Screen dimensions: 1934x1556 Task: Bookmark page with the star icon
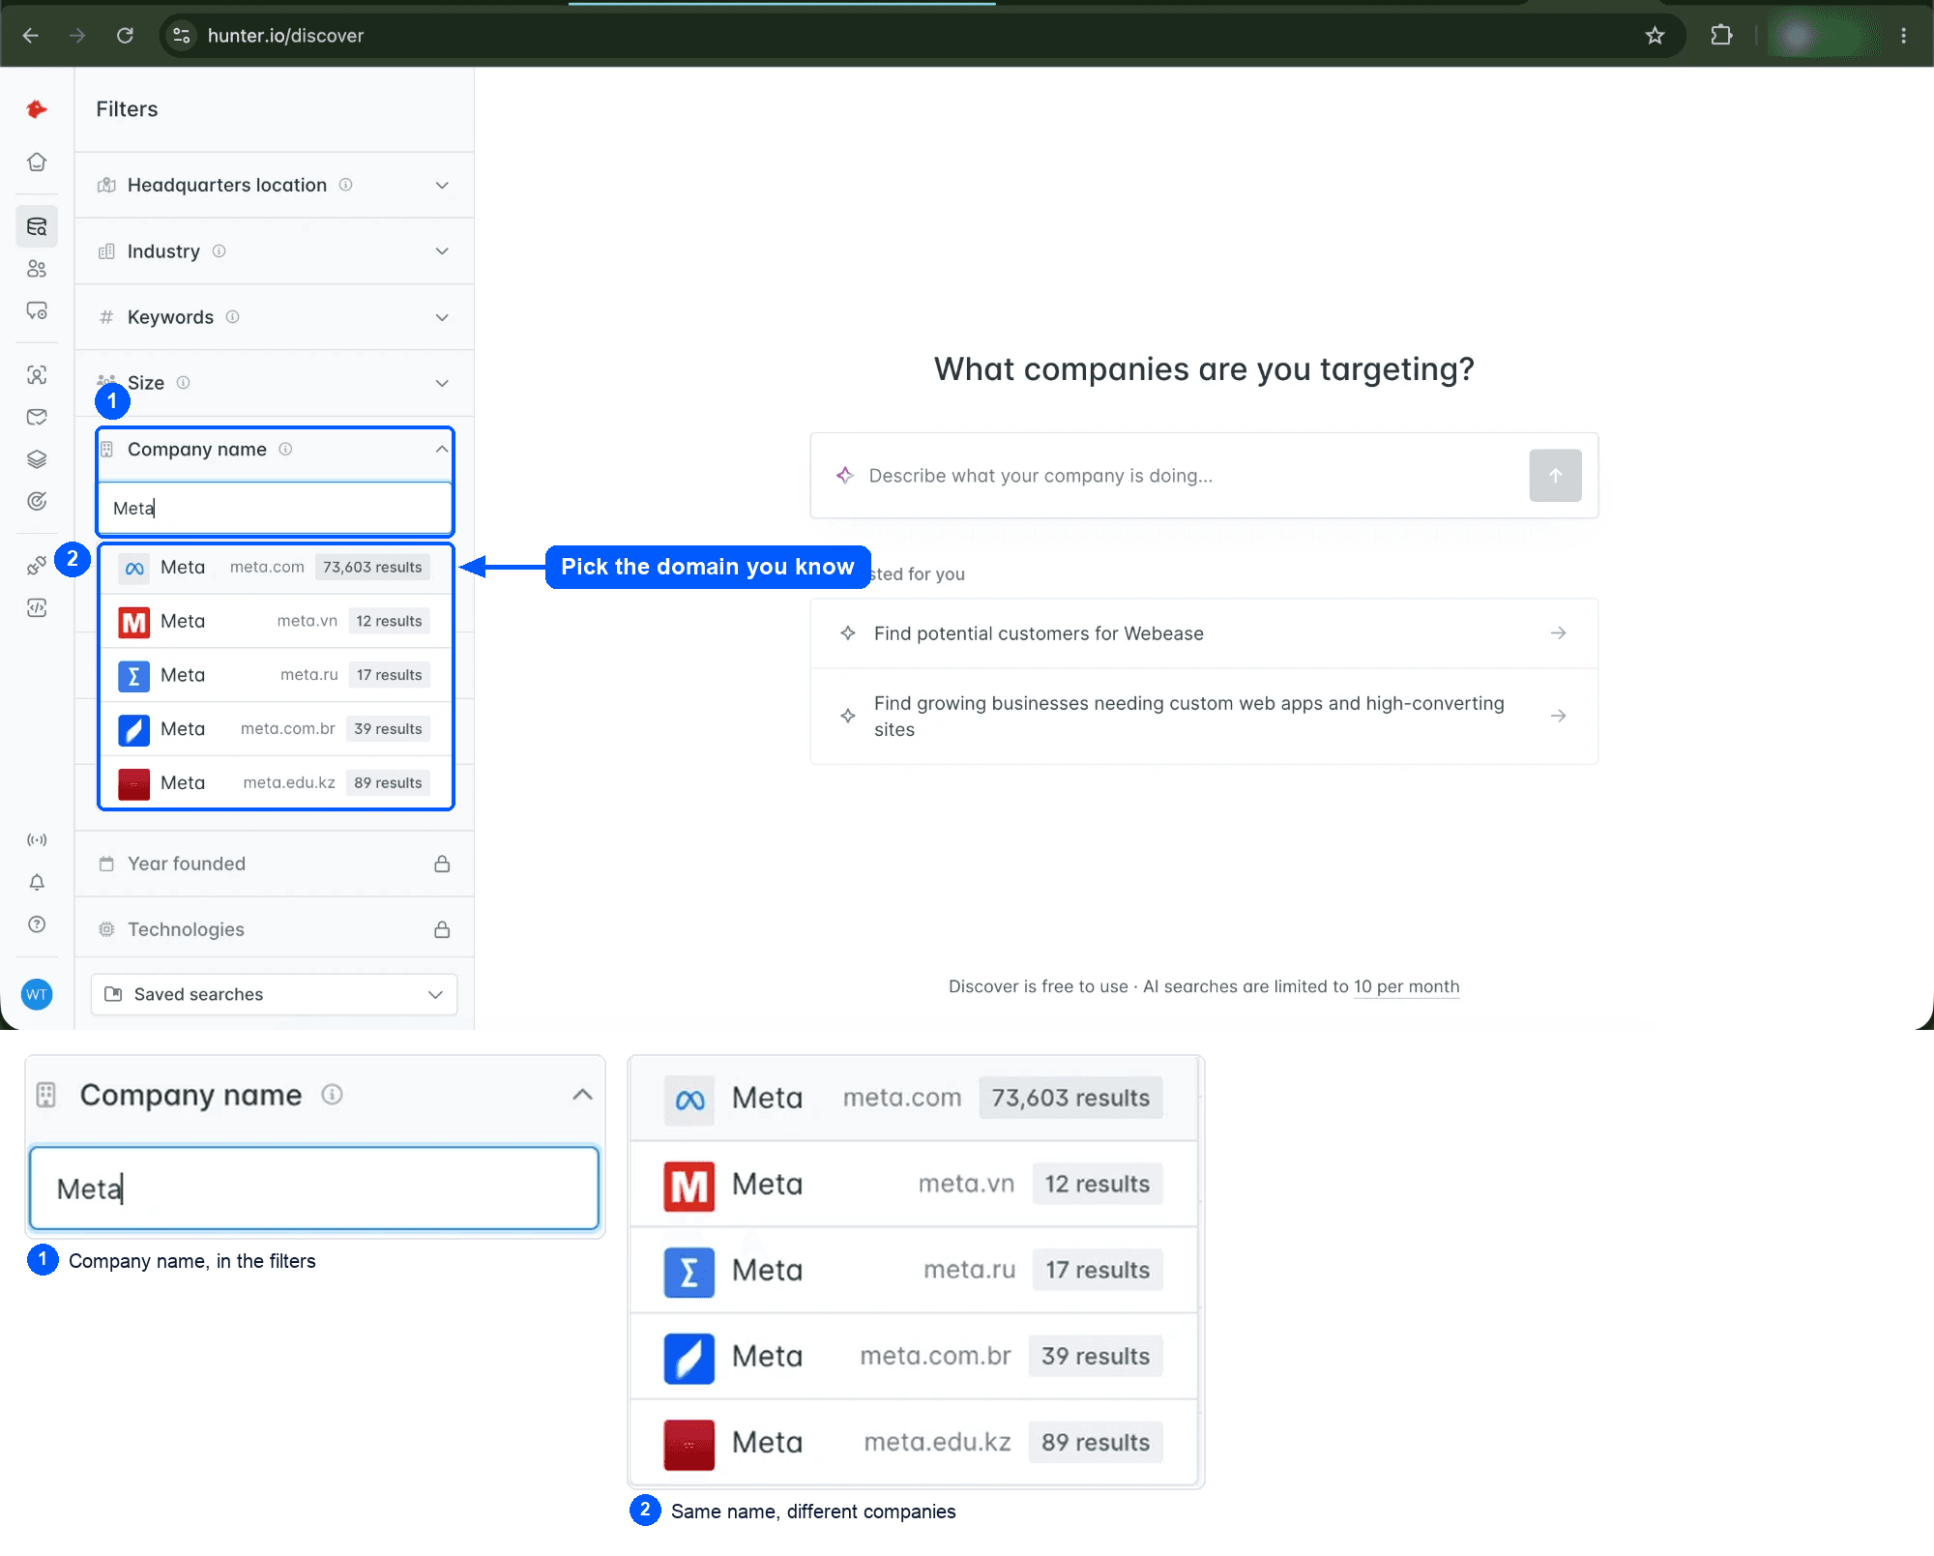pyautogui.click(x=1655, y=36)
